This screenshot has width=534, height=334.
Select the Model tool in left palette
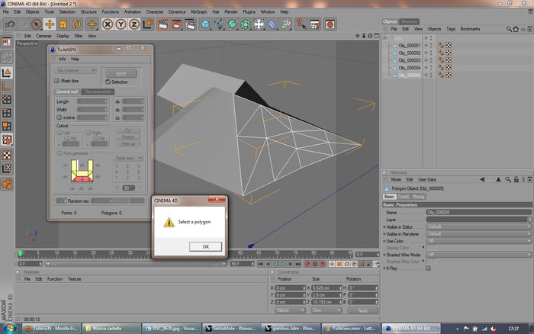pos(6,72)
